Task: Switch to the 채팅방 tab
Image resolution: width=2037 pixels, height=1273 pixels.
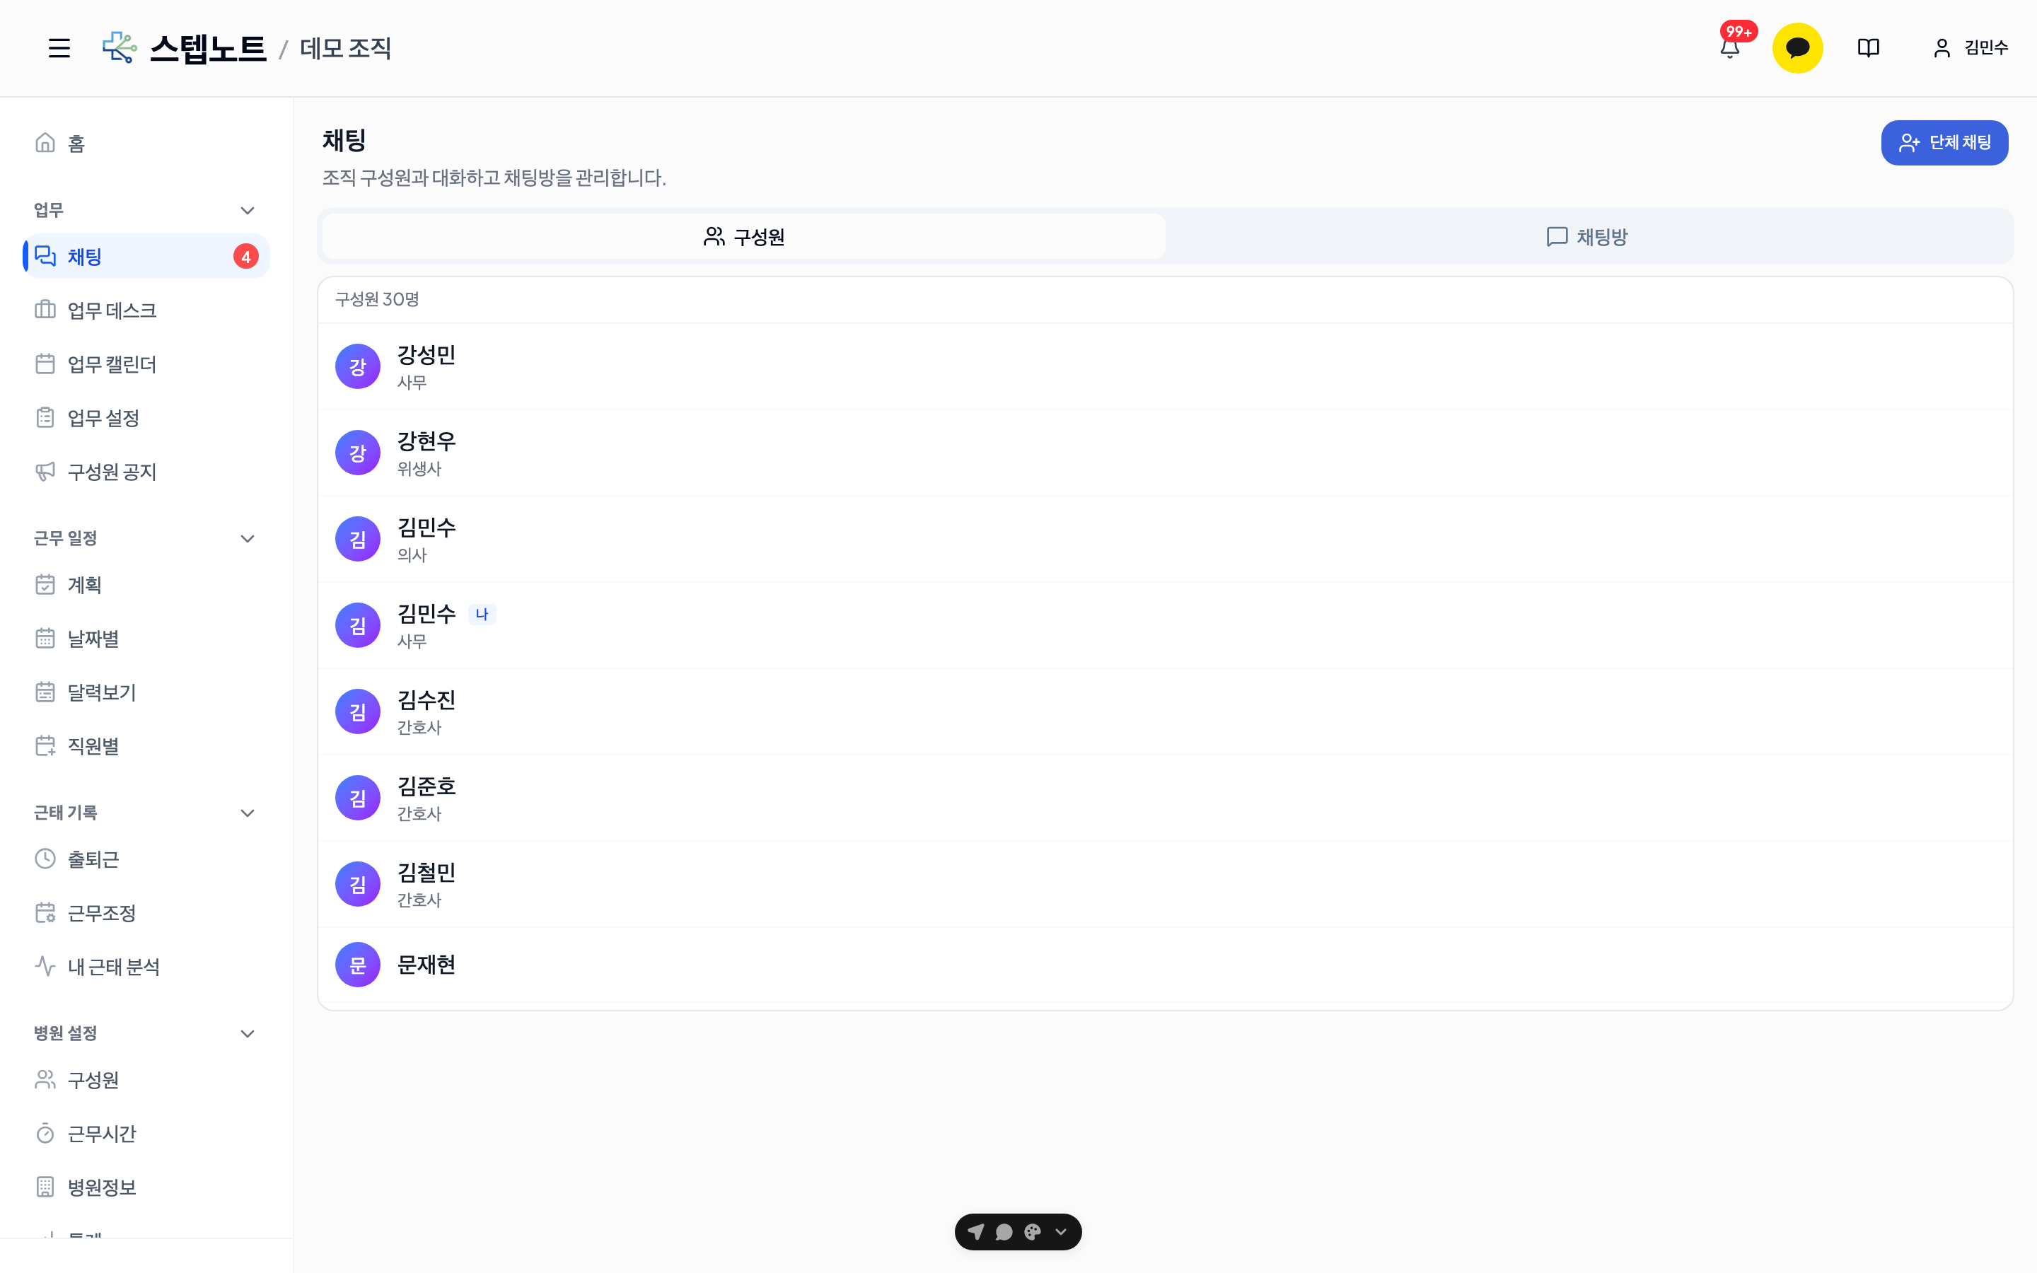Action: [1587, 237]
